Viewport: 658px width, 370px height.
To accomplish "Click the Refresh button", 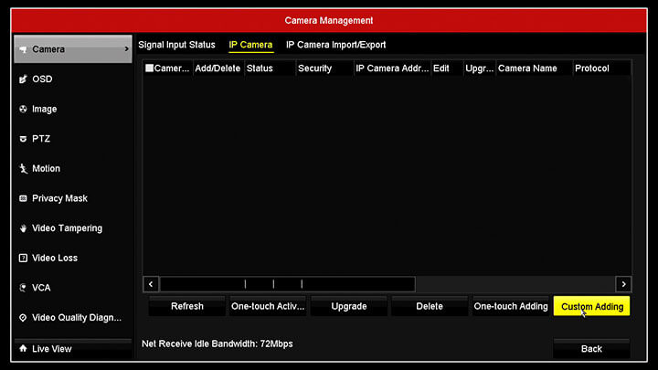I will click(186, 307).
